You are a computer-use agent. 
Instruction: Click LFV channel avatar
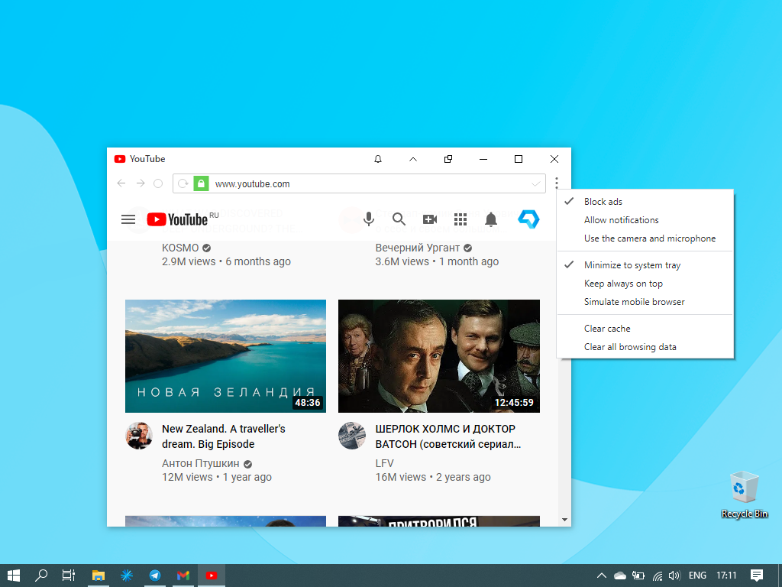[351, 435]
